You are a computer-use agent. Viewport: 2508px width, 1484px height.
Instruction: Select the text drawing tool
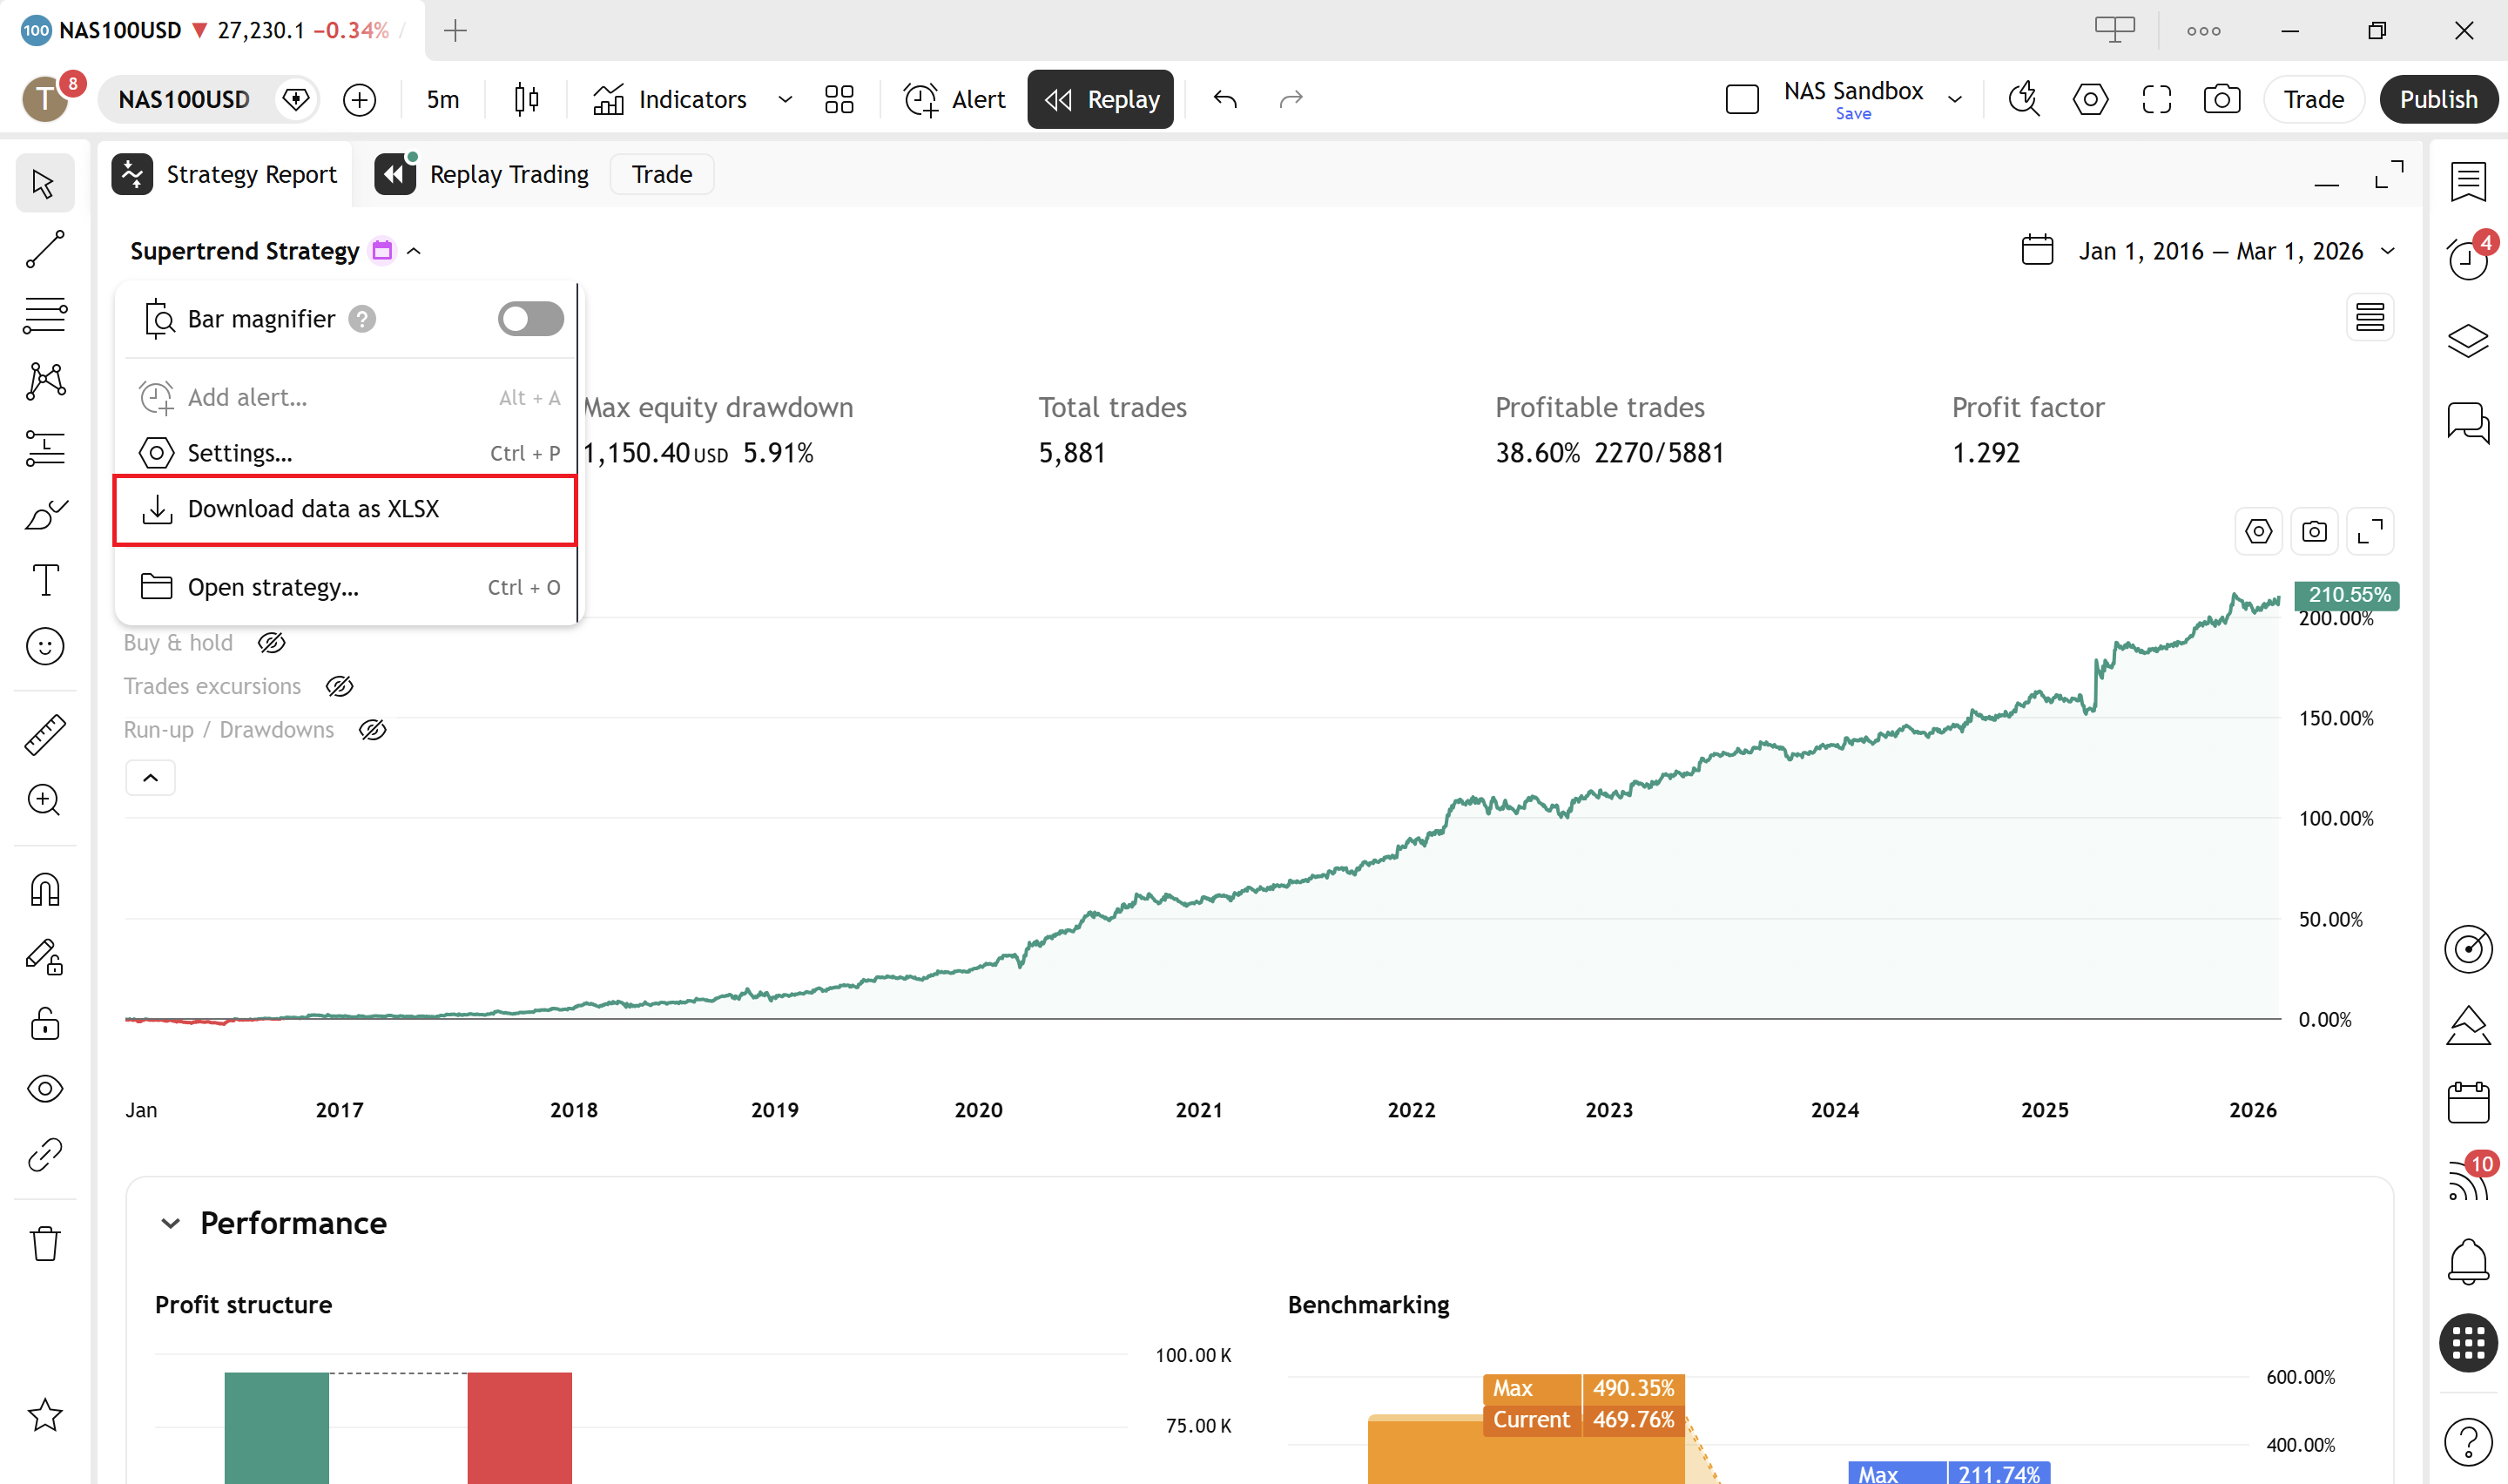coord(45,580)
